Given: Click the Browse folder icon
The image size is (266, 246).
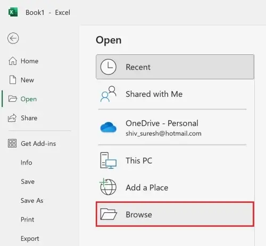Looking at the screenshot, I should coord(109,214).
